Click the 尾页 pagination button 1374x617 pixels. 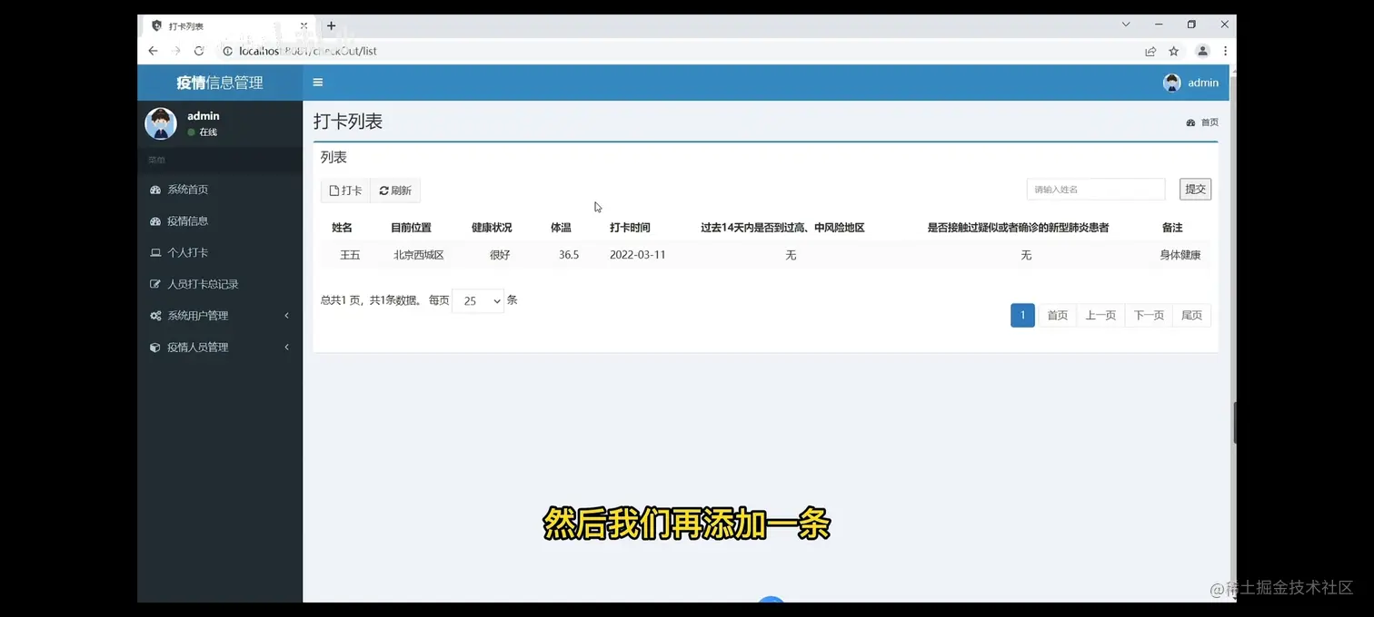click(x=1191, y=315)
